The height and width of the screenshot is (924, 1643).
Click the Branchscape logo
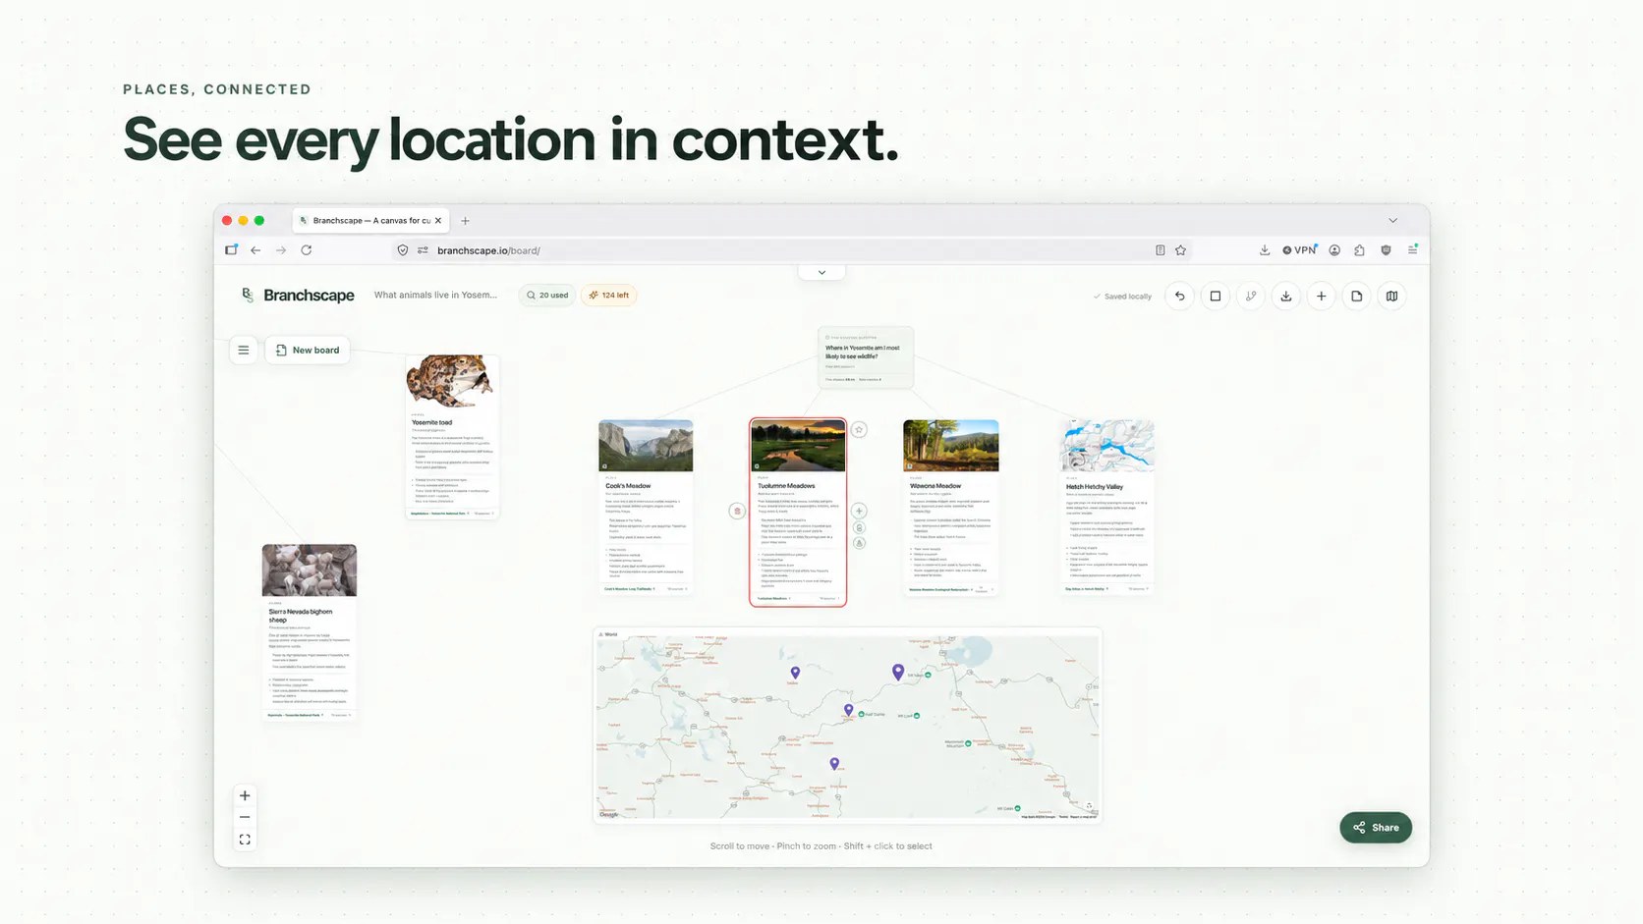(x=298, y=295)
